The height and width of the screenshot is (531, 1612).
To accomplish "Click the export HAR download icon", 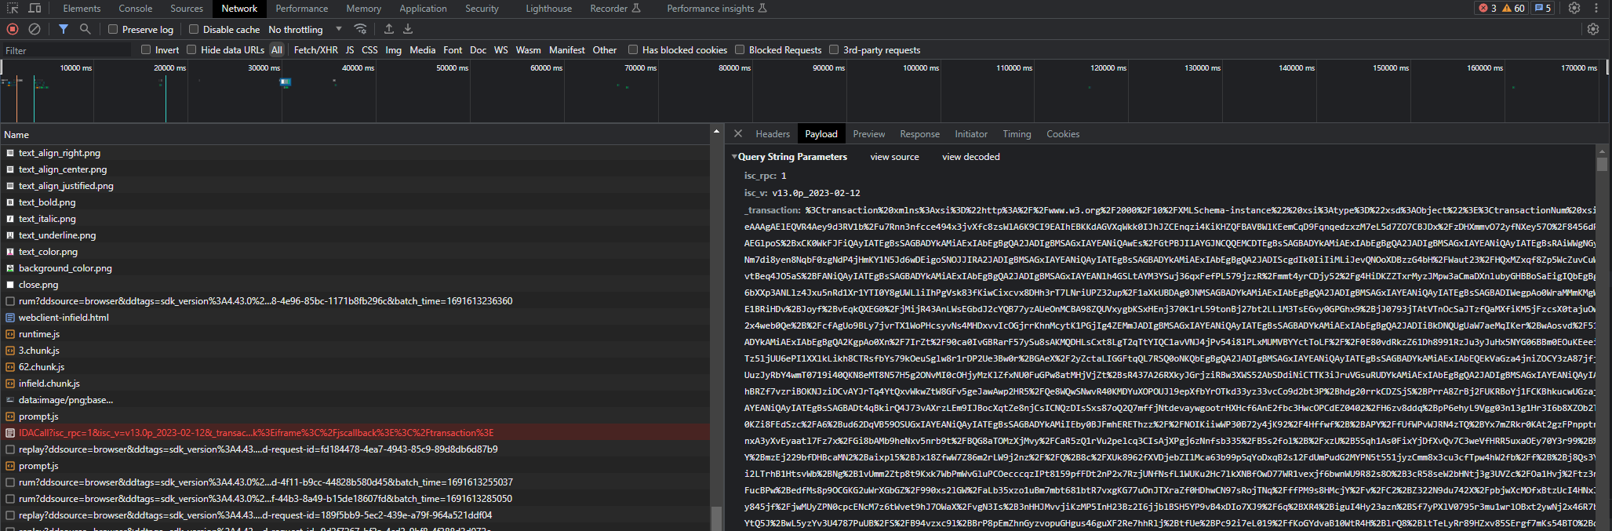I will click(x=408, y=29).
